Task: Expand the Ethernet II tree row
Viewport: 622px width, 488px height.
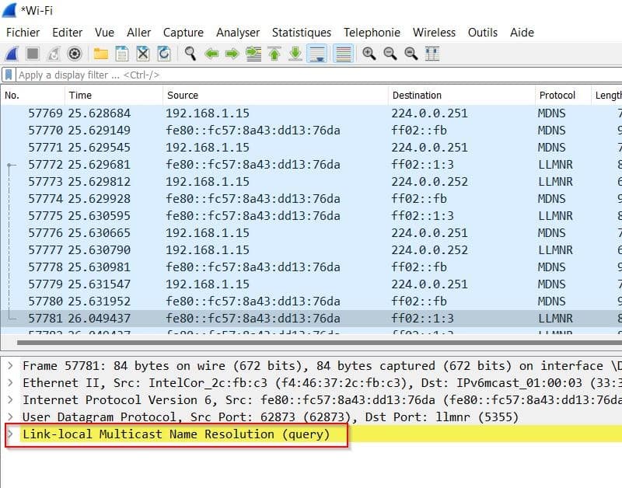Action: click(x=10, y=382)
